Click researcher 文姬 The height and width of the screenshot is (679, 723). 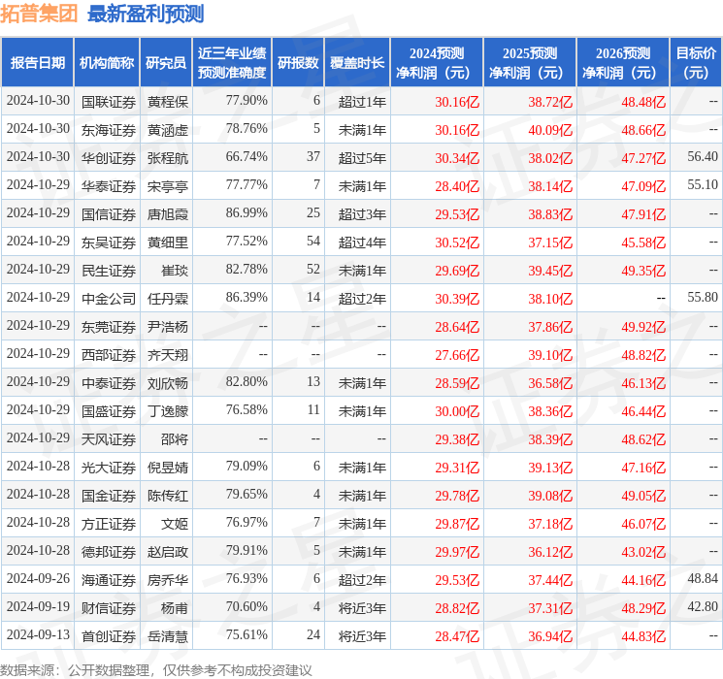(175, 524)
